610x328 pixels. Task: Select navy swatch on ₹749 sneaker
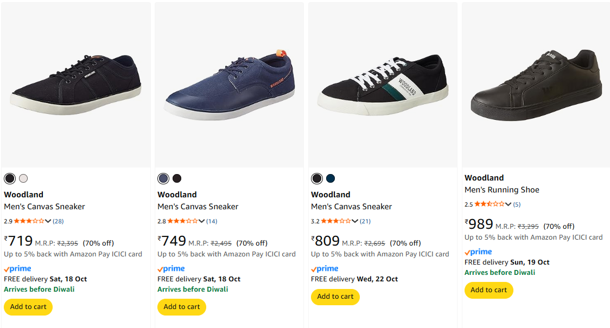(163, 178)
